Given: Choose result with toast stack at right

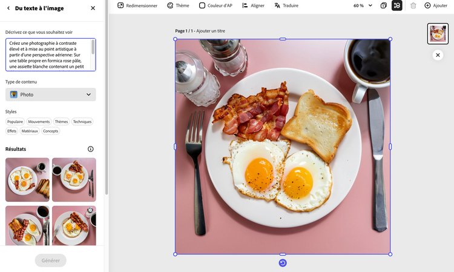Looking at the screenshot, I should 27,179.
